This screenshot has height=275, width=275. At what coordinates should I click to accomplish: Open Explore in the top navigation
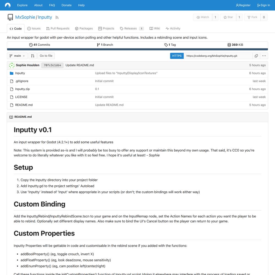[x=22, y=5]
